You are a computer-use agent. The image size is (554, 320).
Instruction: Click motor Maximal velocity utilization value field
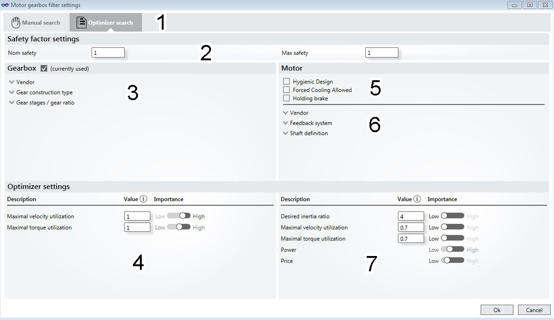[x=411, y=228]
